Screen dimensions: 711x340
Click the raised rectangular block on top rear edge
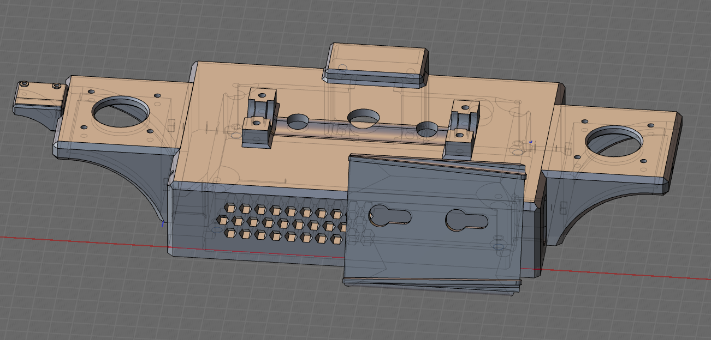377,64
